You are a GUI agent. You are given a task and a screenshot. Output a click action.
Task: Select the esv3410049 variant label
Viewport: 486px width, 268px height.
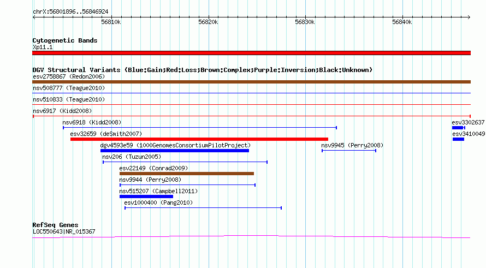[469, 134]
